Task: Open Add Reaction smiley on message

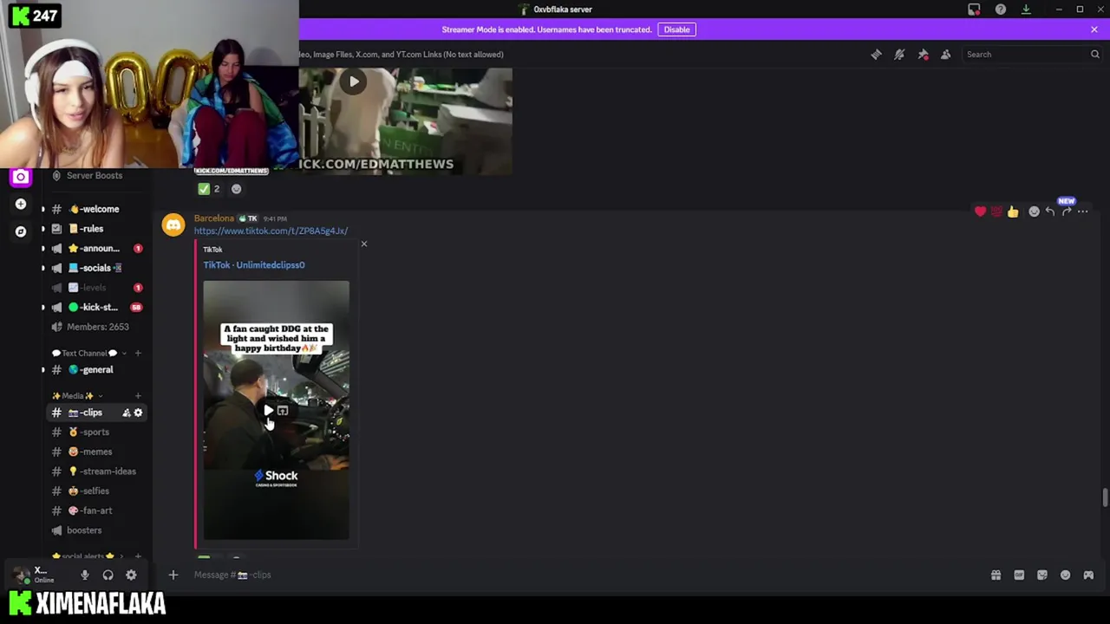Action: point(1034,211)
